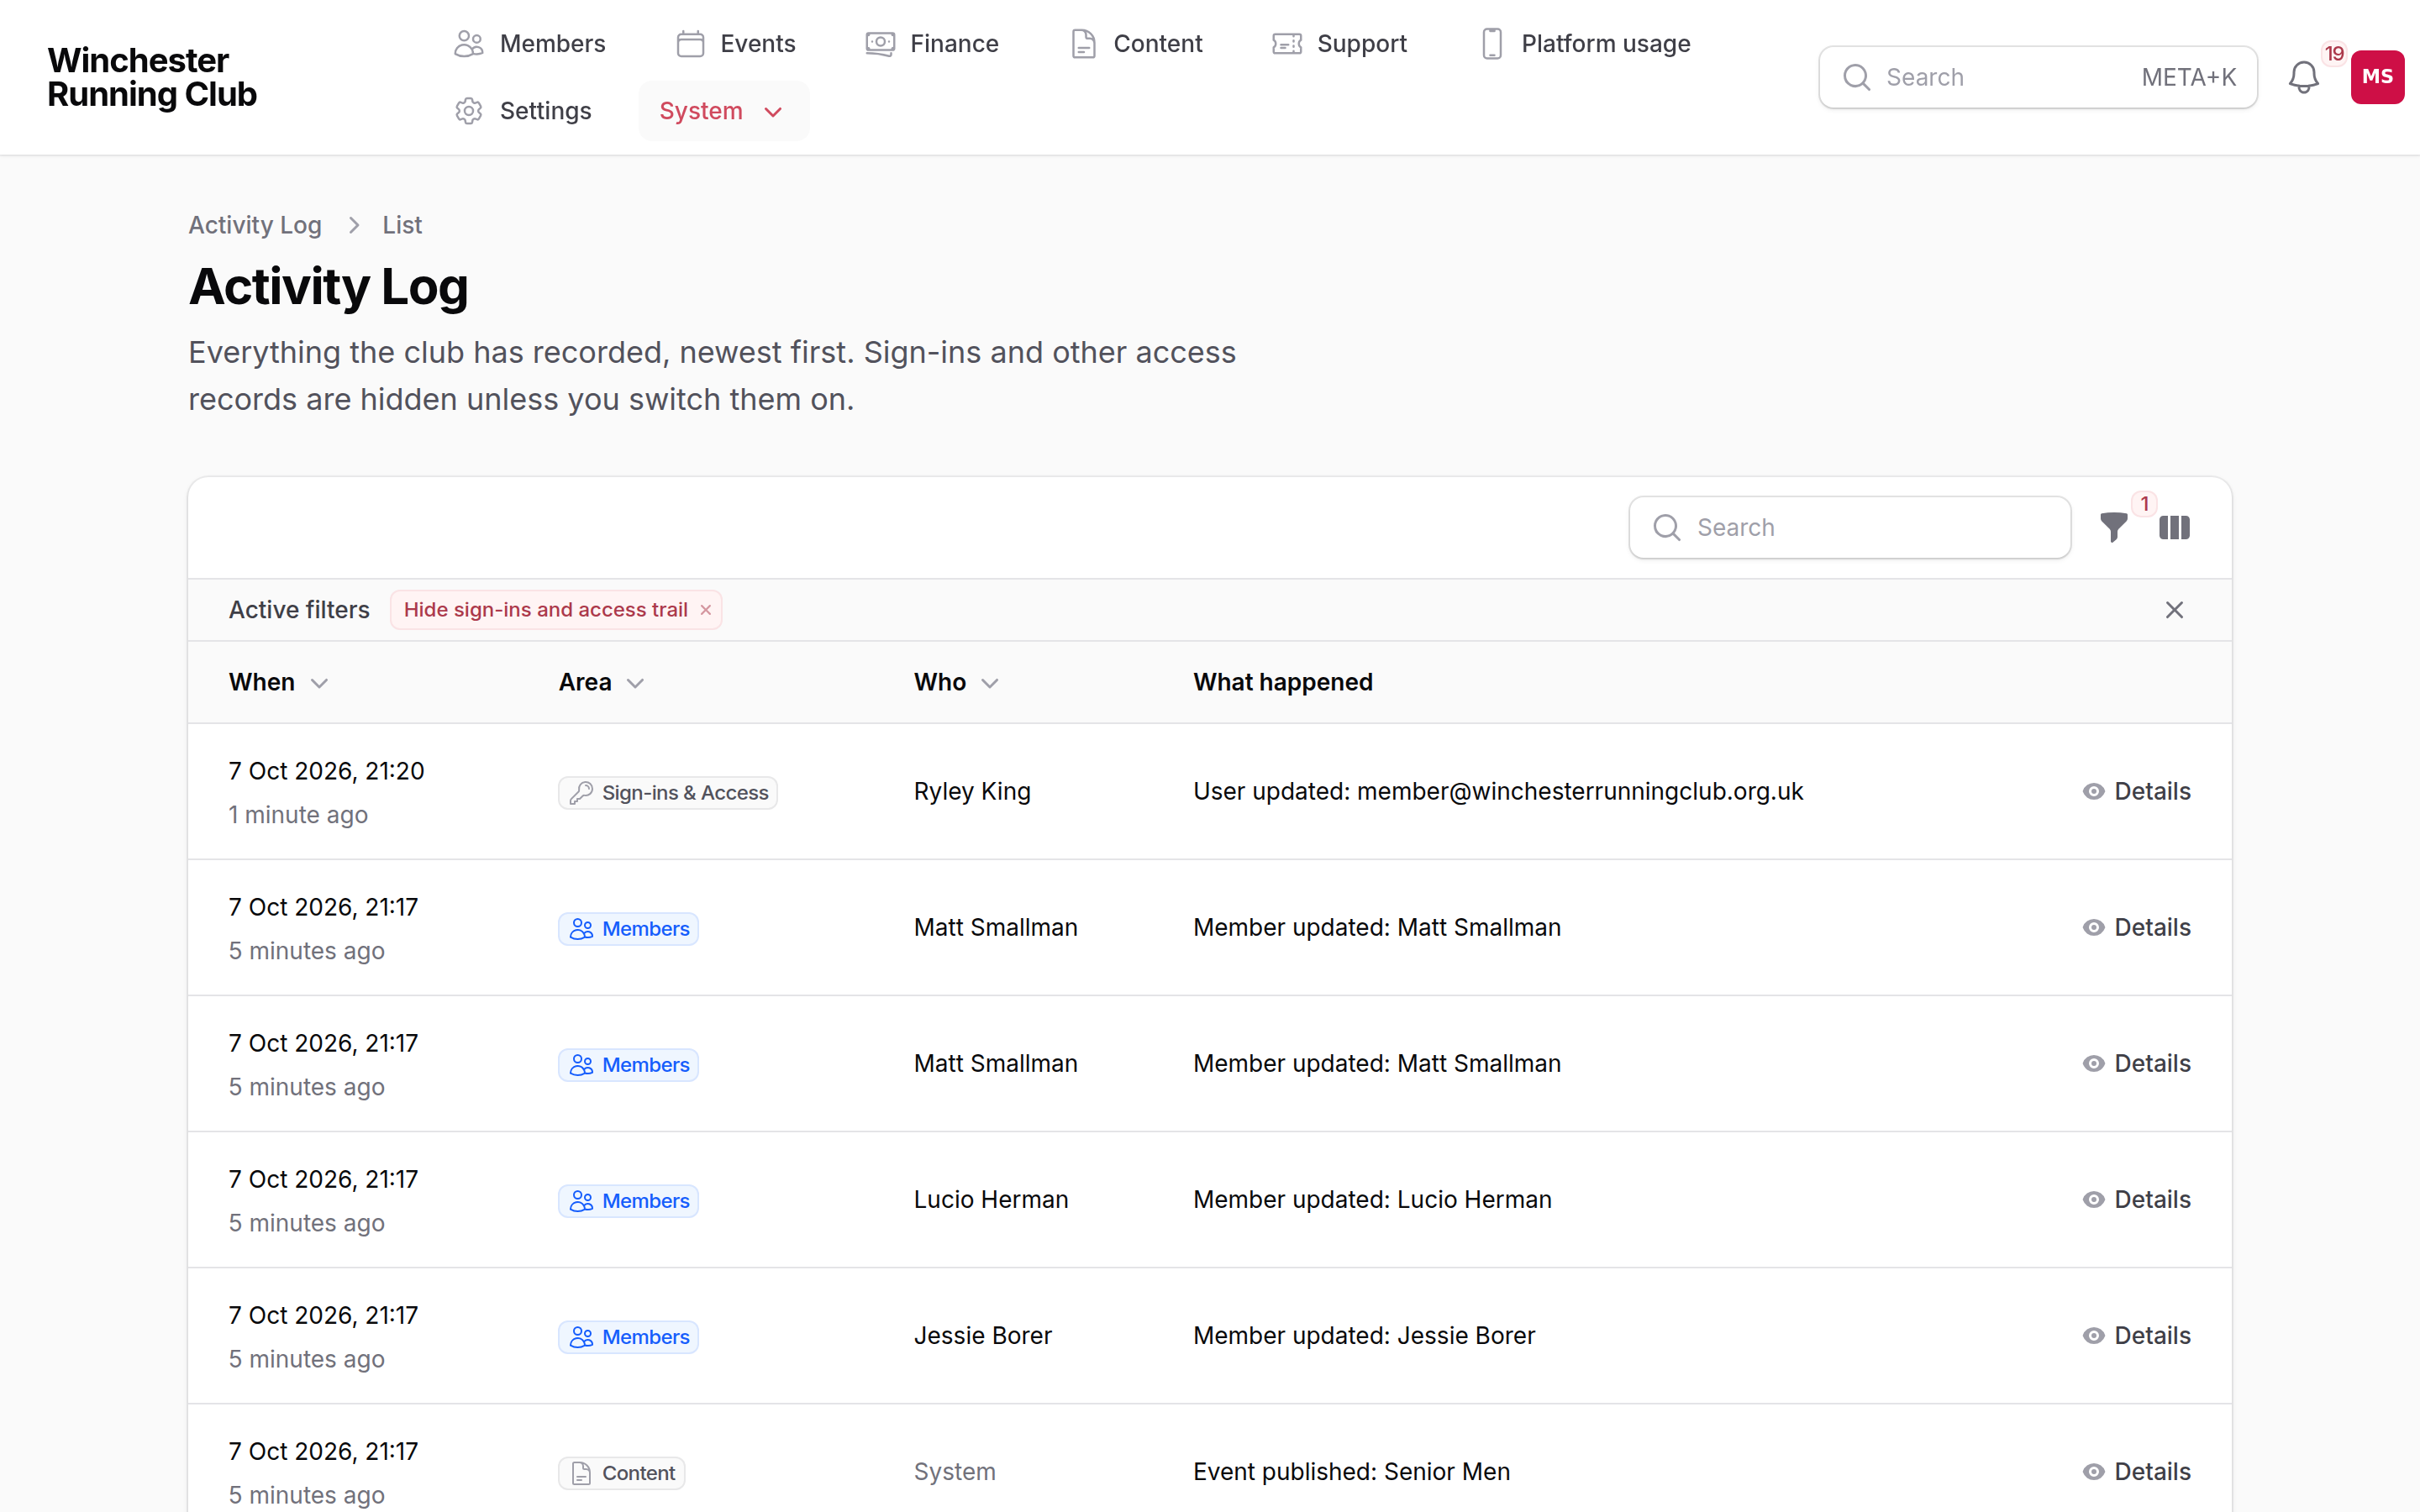2420x1512 pixels.
Task: Open the notifications bell
Action: point(2303,77)
